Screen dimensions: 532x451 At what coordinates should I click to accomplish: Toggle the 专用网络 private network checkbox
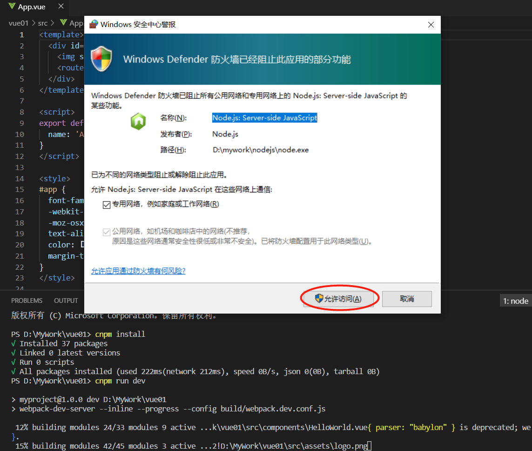(107, 204)
